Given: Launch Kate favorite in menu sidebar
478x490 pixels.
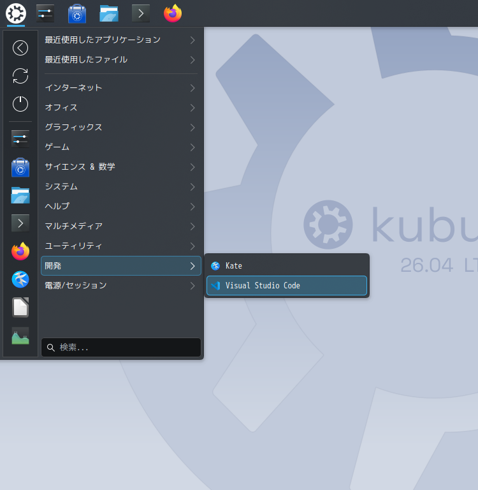Looking at the screenshot, I should 20,279.
